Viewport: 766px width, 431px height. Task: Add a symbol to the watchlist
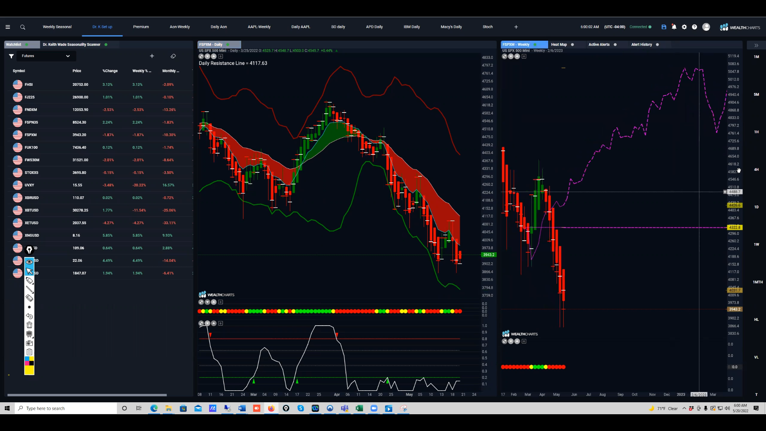pos(152,56)
